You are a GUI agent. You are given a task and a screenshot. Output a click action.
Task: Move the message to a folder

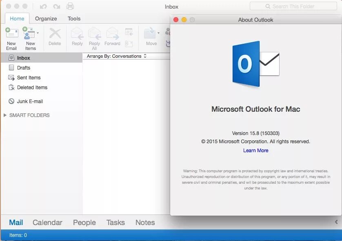(151, 37)
